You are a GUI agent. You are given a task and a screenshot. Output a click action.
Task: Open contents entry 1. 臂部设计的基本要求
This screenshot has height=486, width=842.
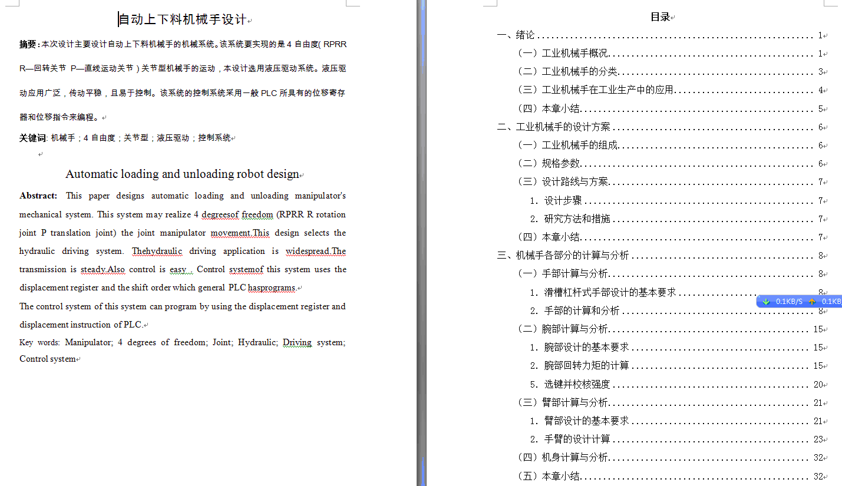tap(676, 421)
